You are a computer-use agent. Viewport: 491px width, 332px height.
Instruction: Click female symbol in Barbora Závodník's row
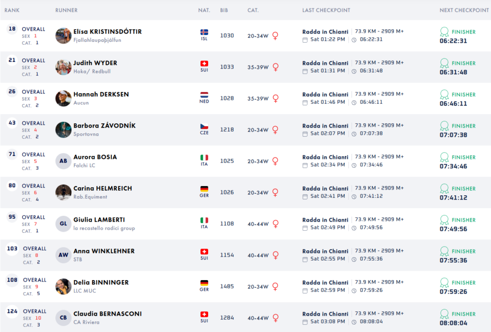[275, 130]
